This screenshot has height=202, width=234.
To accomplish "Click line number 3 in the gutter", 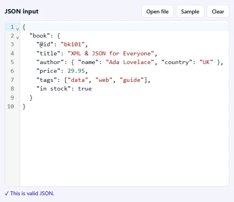I will (x=12, y=44).
